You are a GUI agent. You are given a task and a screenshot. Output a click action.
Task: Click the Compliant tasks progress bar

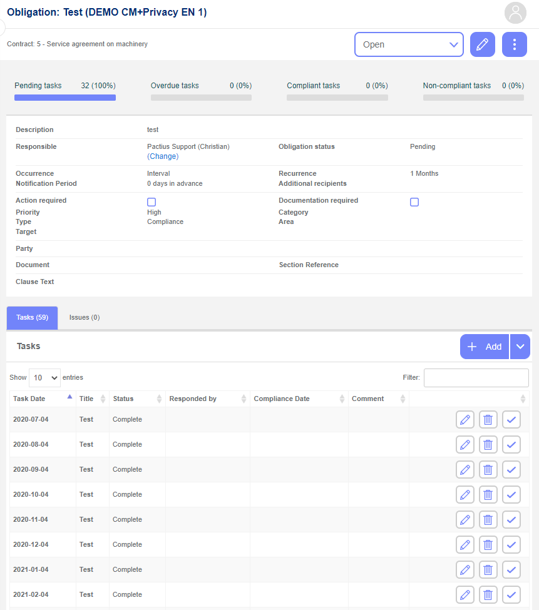click(337, 98)
